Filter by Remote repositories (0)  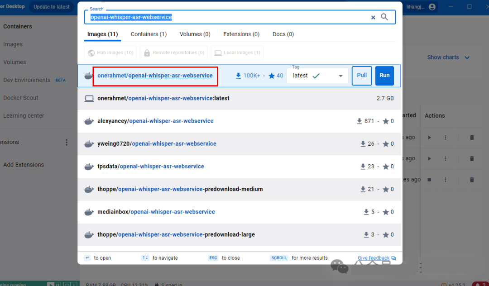click(174, 53)
